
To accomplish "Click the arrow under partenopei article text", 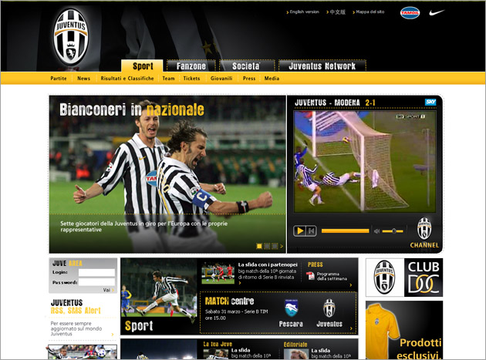I will pyautogui.click(x=240, y=283).
